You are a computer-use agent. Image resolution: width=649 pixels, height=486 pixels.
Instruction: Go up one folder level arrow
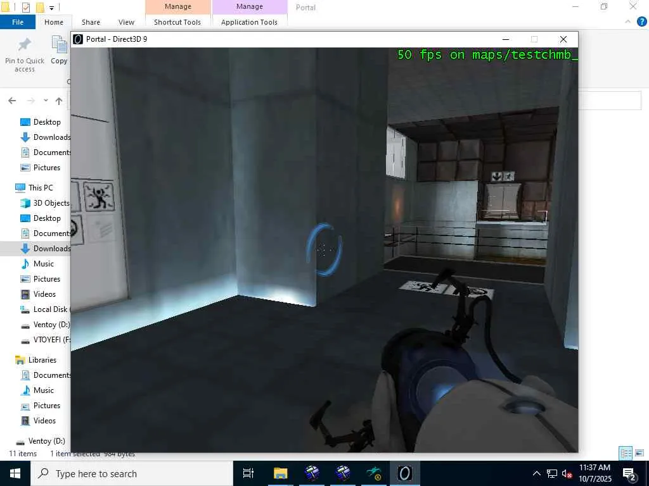click(59, 101)
